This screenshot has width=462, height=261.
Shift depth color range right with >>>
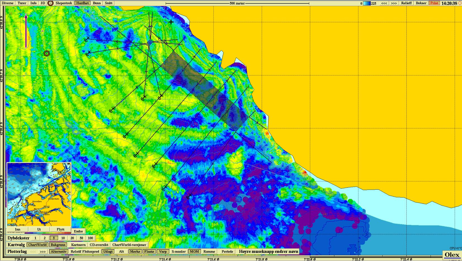(x=394, y=3)
